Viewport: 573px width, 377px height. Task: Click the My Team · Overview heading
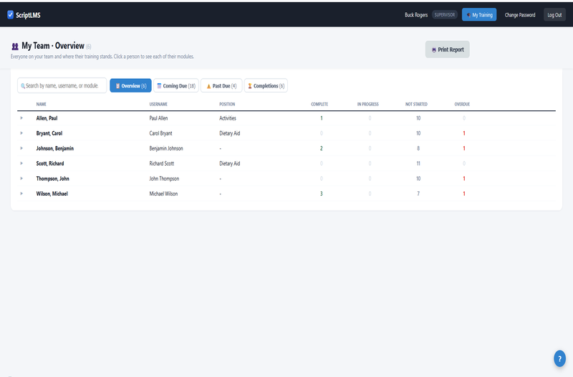point(53,46)
